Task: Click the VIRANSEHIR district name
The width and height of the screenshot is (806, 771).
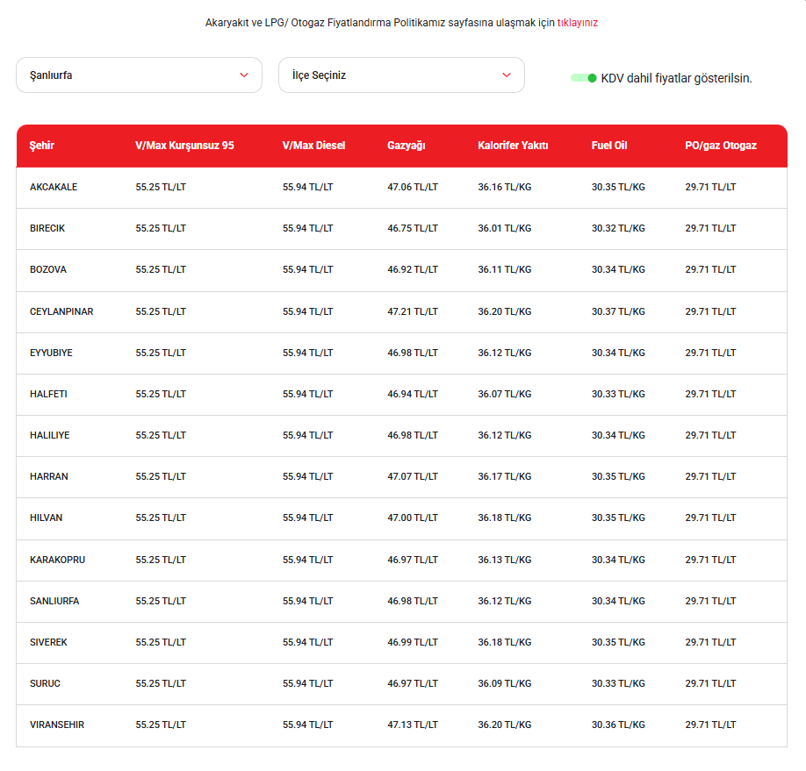Action: coord(57,725)
